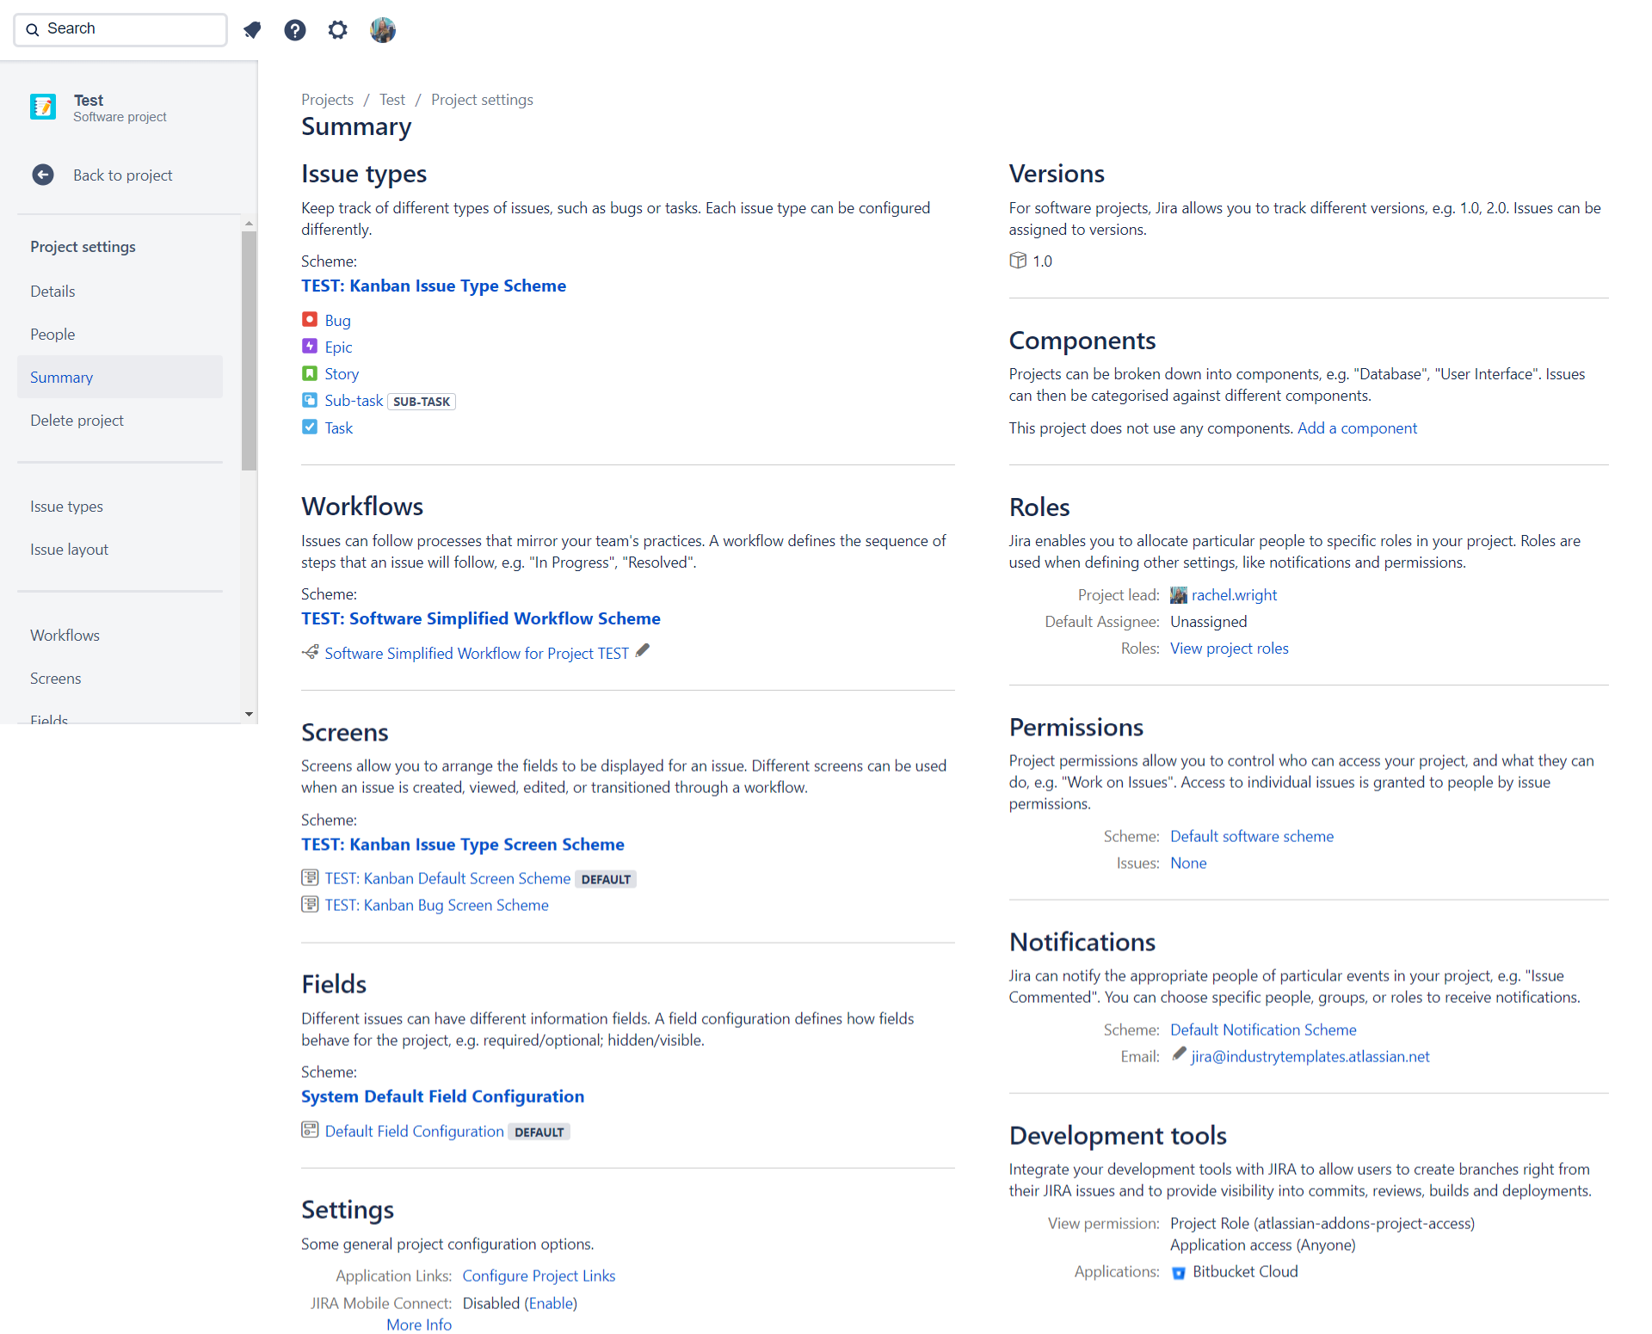
Task: Click the purple Epic issue type icon
Action: tap(310, 347)
